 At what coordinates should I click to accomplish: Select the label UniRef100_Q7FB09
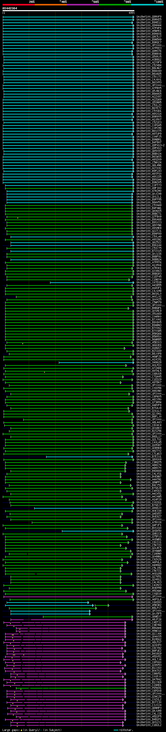pos(149,217)
